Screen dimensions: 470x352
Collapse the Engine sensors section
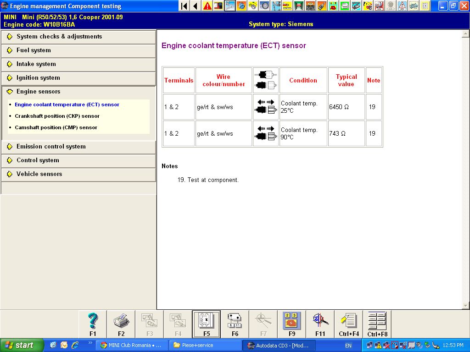tap(38, 92)
